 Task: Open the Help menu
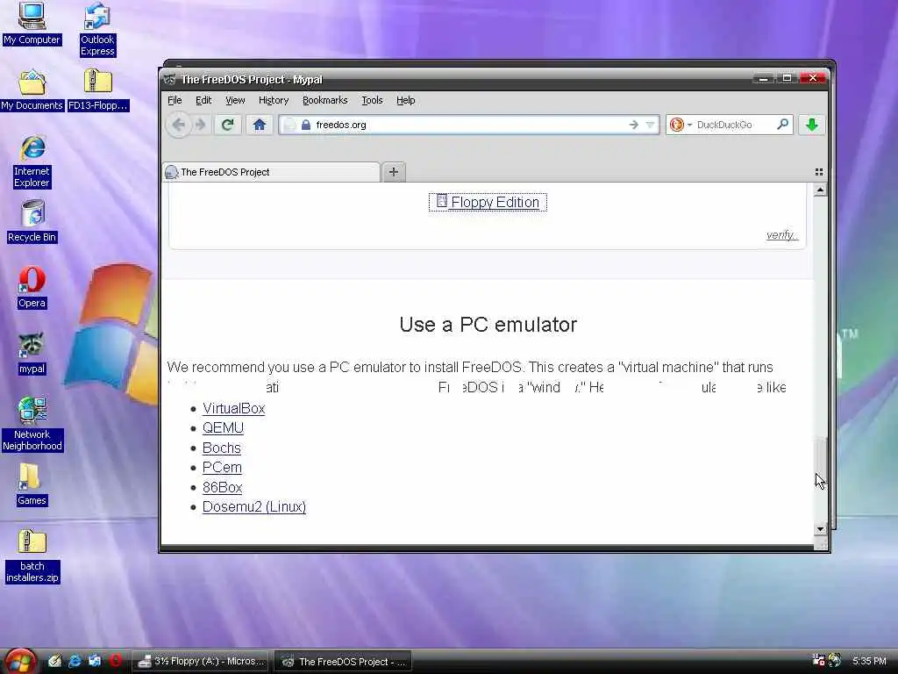405,100
